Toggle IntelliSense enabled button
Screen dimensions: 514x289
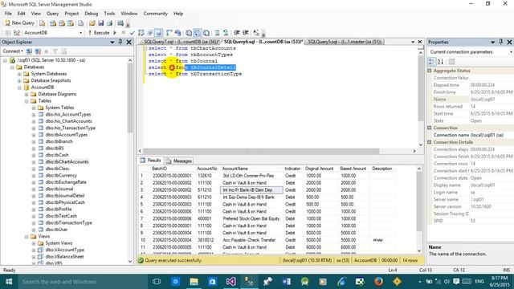click(x=159, y=33)
